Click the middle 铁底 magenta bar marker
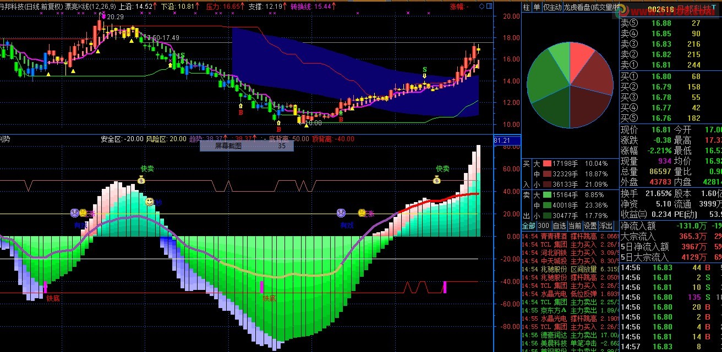This screenshot has width=722, height=352. (x=262, y=287)
